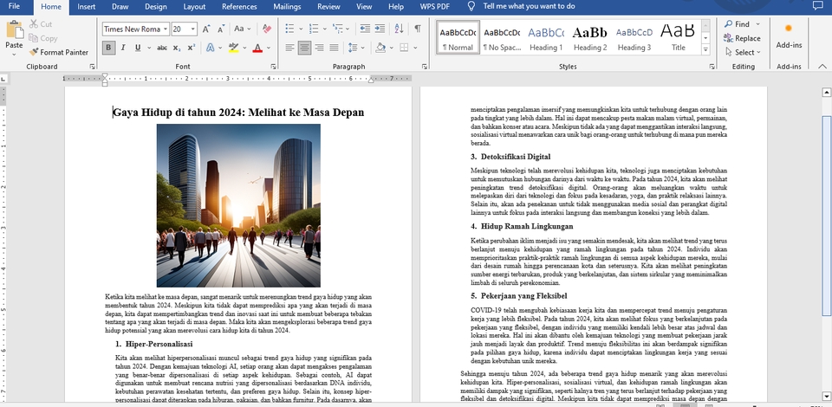Apply No Spacing style
This screenshot has width=832, height=407.
coord(502,37)
